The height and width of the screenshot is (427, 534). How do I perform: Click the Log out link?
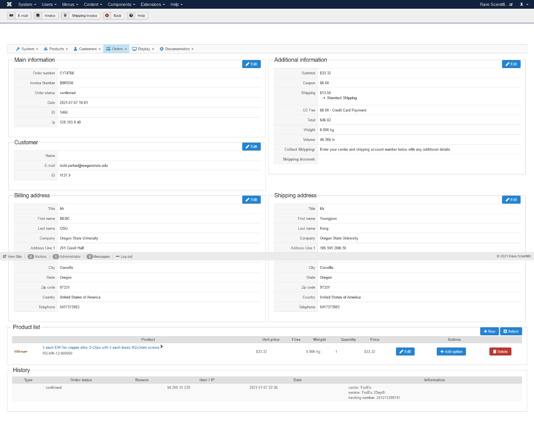tap(126, 257)
